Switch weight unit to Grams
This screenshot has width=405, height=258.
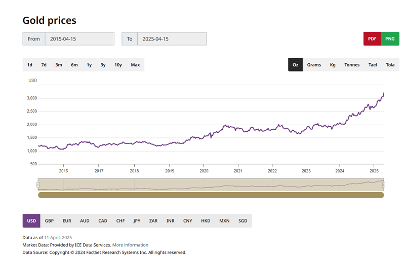click(x=314, y=65)
